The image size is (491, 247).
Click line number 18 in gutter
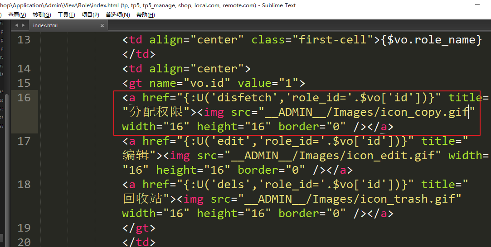pyautogui.click(x=24, y=185)
